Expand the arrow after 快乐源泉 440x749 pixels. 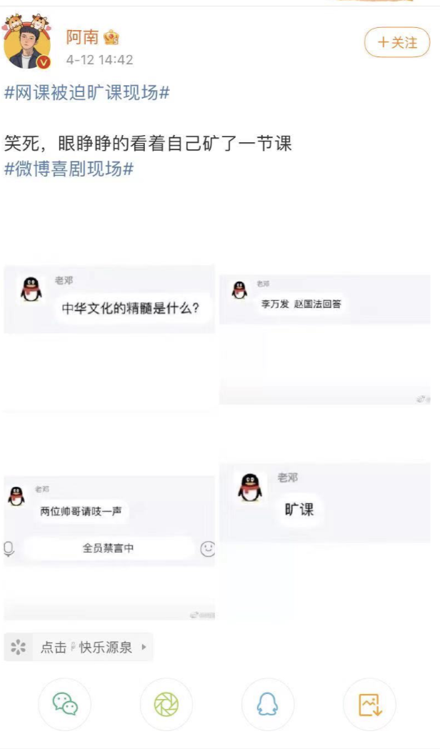point(144,648)
